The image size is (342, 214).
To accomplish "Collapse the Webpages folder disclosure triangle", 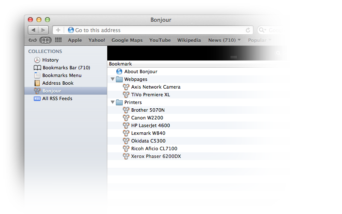I will [x=112, y=79].
